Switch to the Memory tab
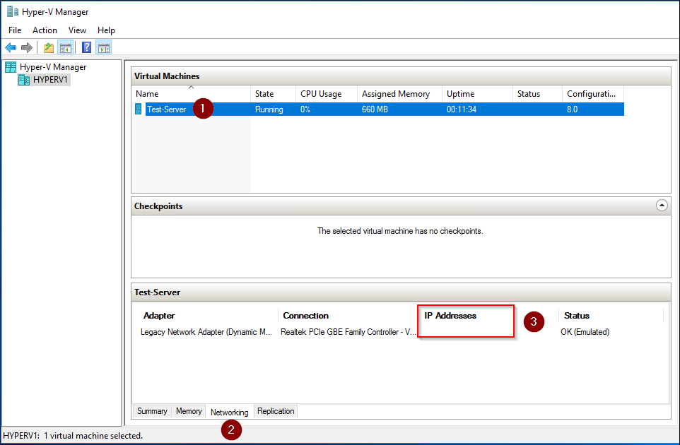This screenshot has height=445, width=680. tap(188, 411)
